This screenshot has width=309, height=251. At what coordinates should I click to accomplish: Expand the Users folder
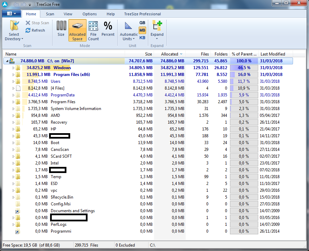(13, 81)
